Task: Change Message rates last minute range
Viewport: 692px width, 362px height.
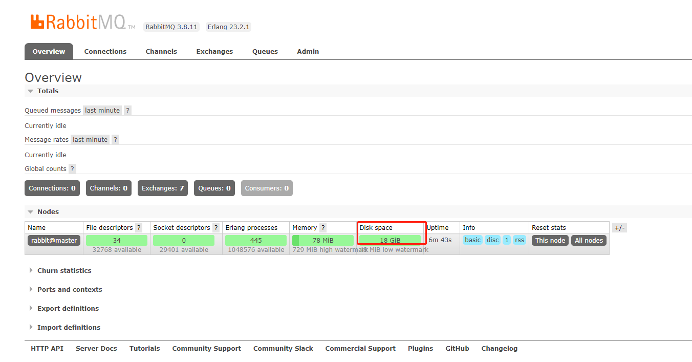Action: pos(90,140)
